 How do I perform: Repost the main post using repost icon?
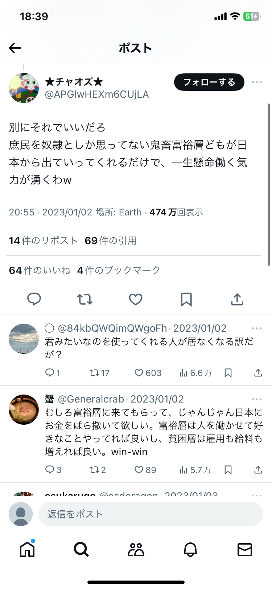85,299
